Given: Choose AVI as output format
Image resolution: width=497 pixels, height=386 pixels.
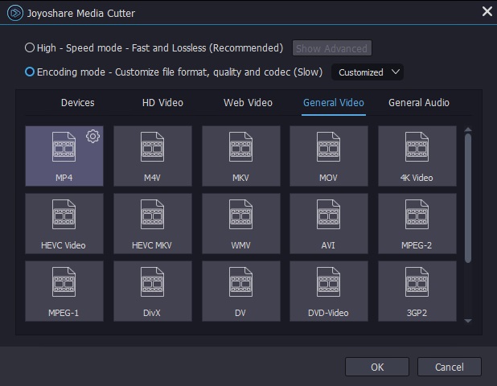Looking at the screenshot, I should [328, 223].
